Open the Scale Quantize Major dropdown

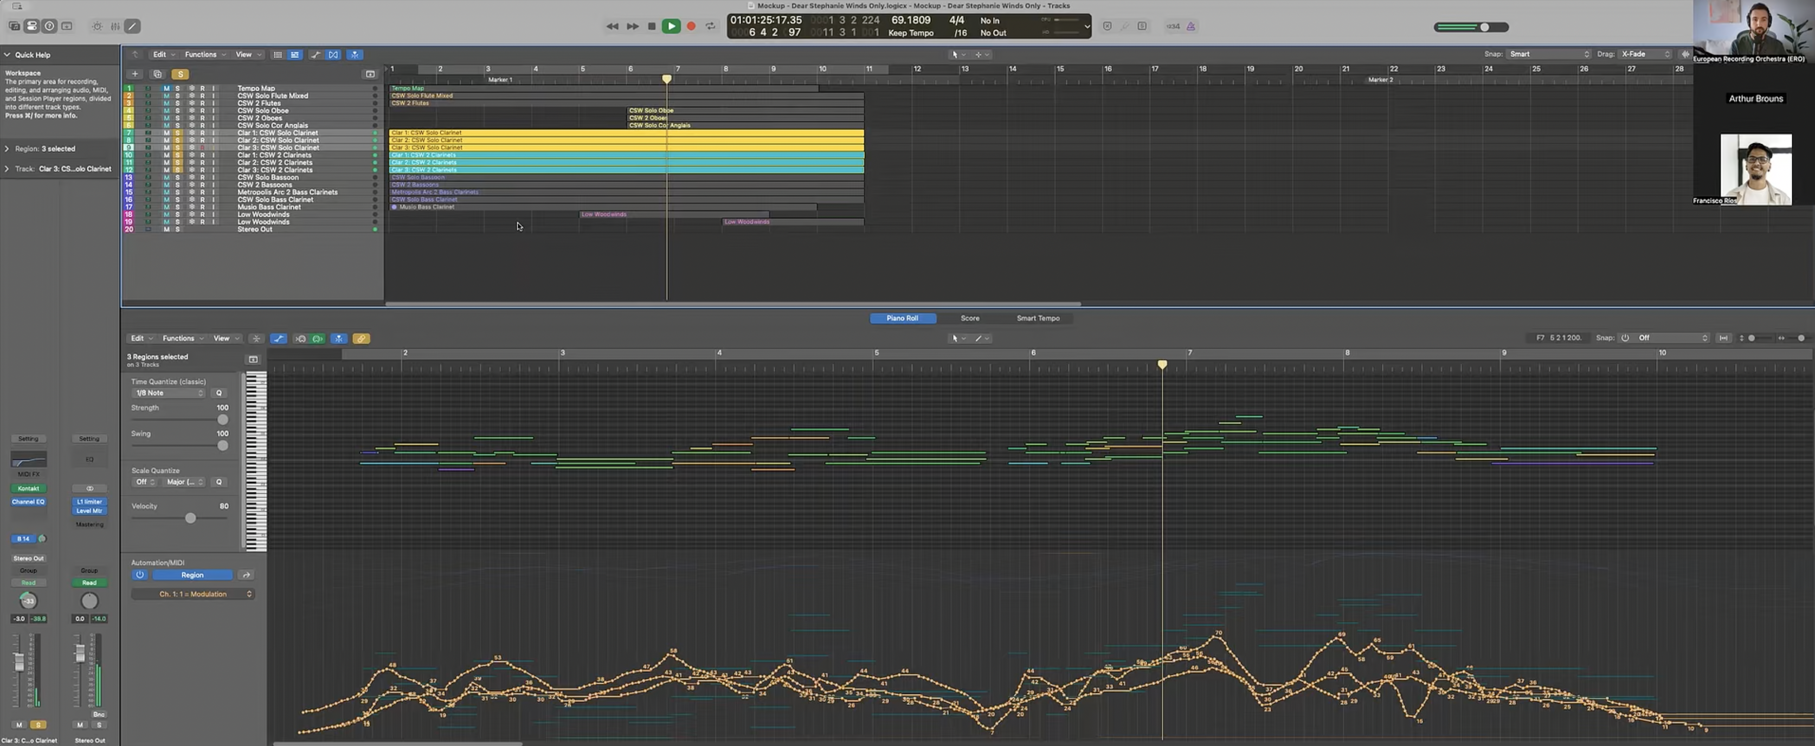point(185,482)
